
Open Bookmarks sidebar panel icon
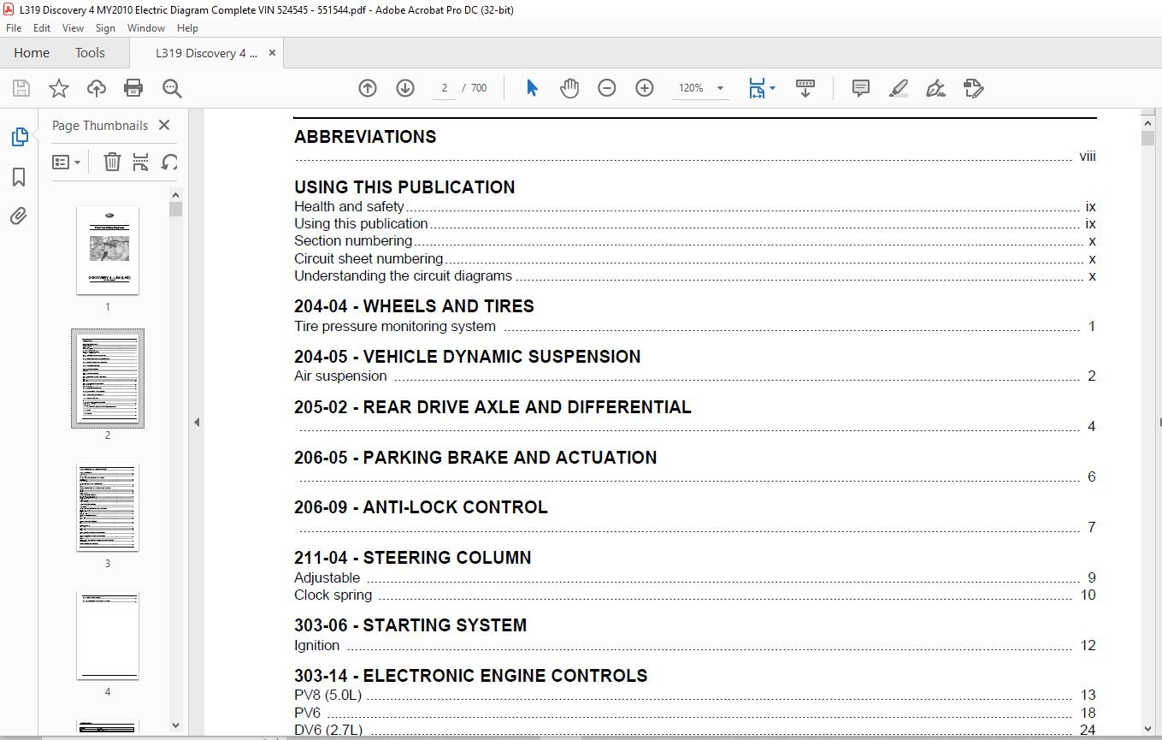coord(19,177)
